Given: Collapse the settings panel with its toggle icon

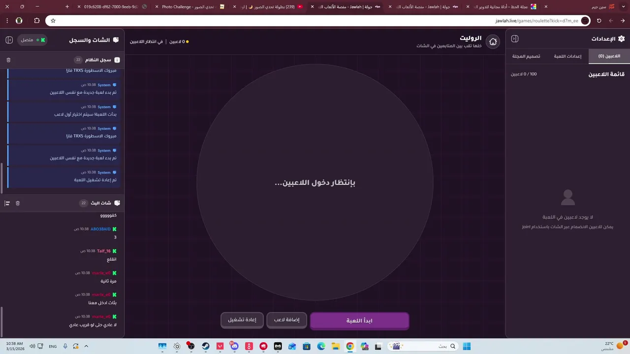Looking at the screenshot, I should pyautogui.click(x=515, y=39).
